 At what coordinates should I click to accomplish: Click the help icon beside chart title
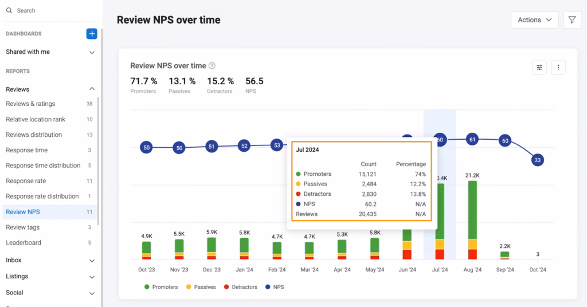click(x=212, y=66)
